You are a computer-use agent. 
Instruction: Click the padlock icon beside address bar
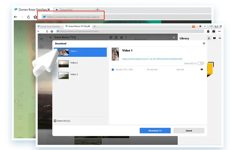pos(208,31)
